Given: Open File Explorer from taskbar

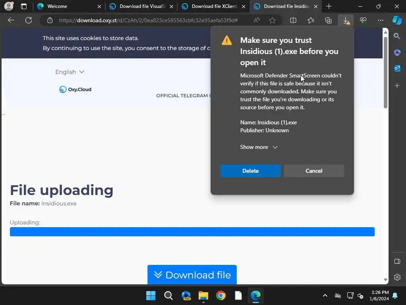Looking at the screenshot, I should 203,295.
